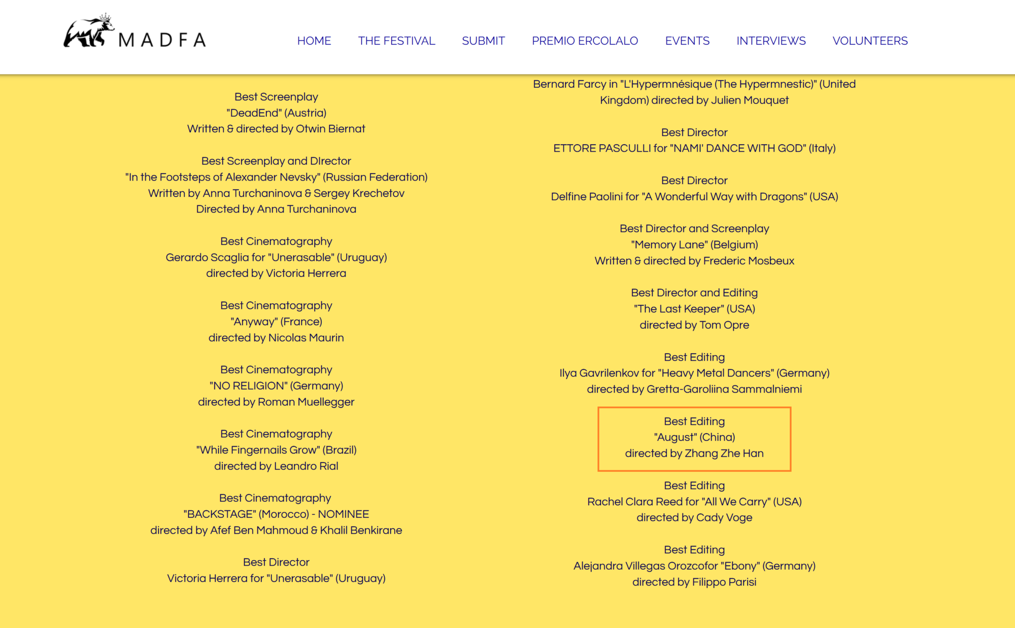Click 'directed by Roman Muellegger'
The image size is (1015, 628).
click(276, 402)
